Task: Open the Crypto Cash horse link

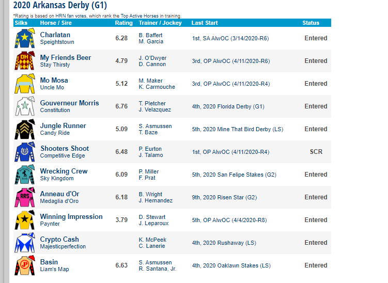Action: click(x=59, y=240)
